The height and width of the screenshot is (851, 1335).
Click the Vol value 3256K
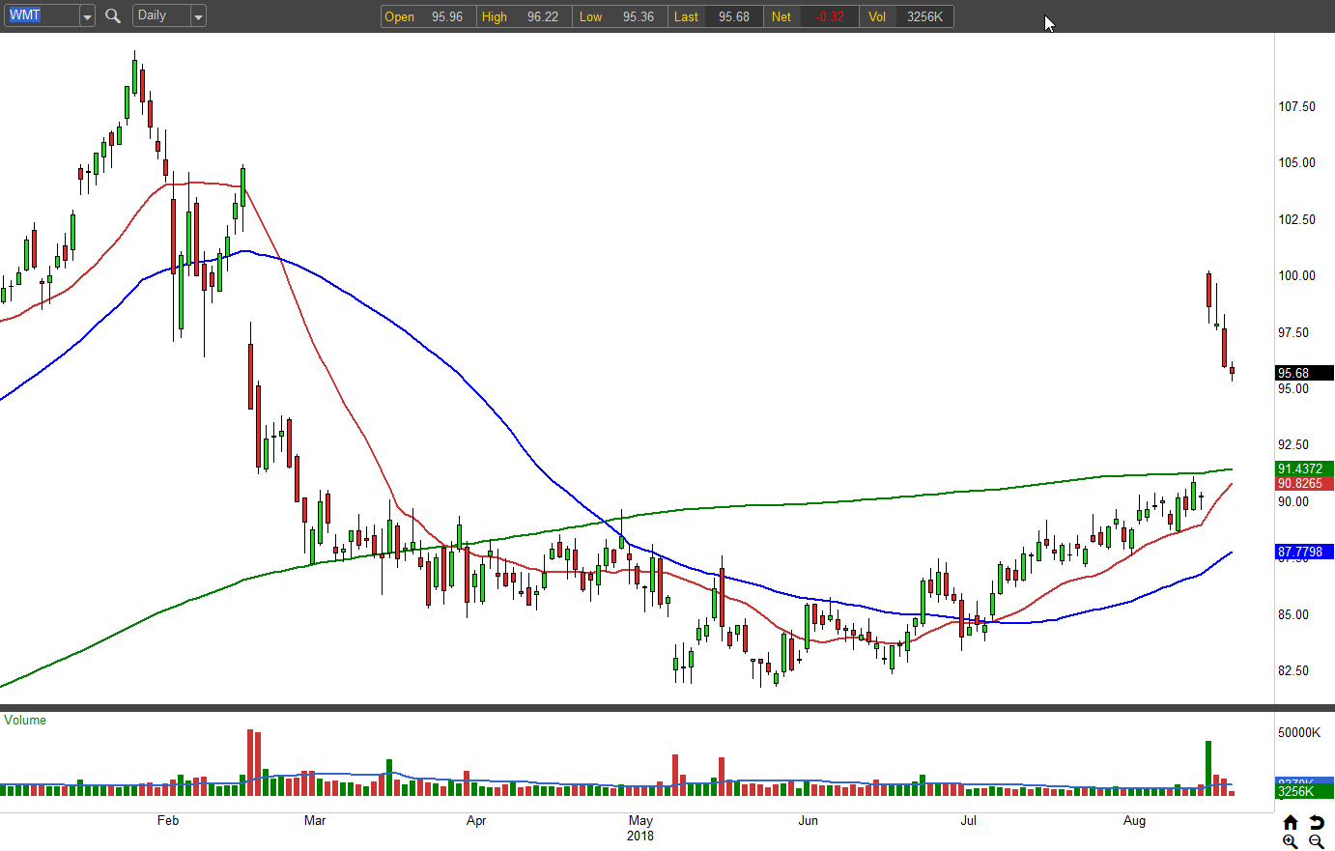tap(924, 16)
